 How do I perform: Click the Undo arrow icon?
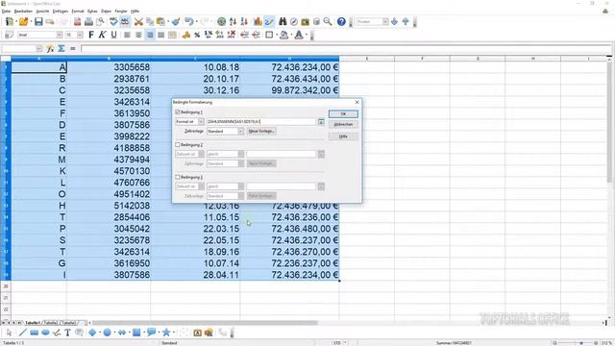tap(189, 21)
